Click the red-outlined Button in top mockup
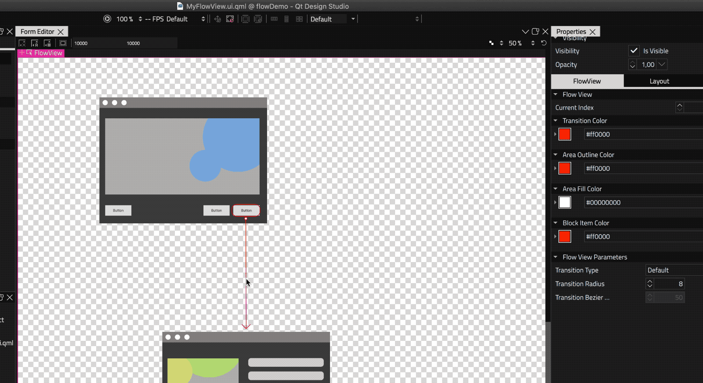Screen dimensions: 703x383 pos(246,211)
